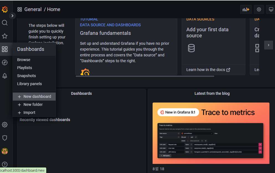Open Server admin shield icon
275x173 pixels.
(x=5, y=138)
